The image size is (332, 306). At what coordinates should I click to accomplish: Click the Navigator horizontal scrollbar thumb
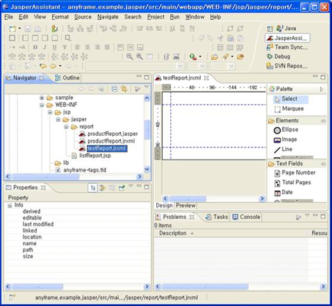coord(46,176)
